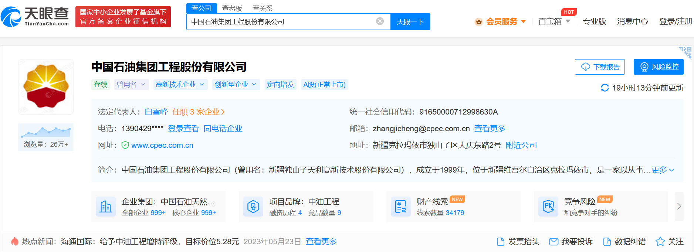
Task: Click 登录查看 phone link
Action: 183,129
